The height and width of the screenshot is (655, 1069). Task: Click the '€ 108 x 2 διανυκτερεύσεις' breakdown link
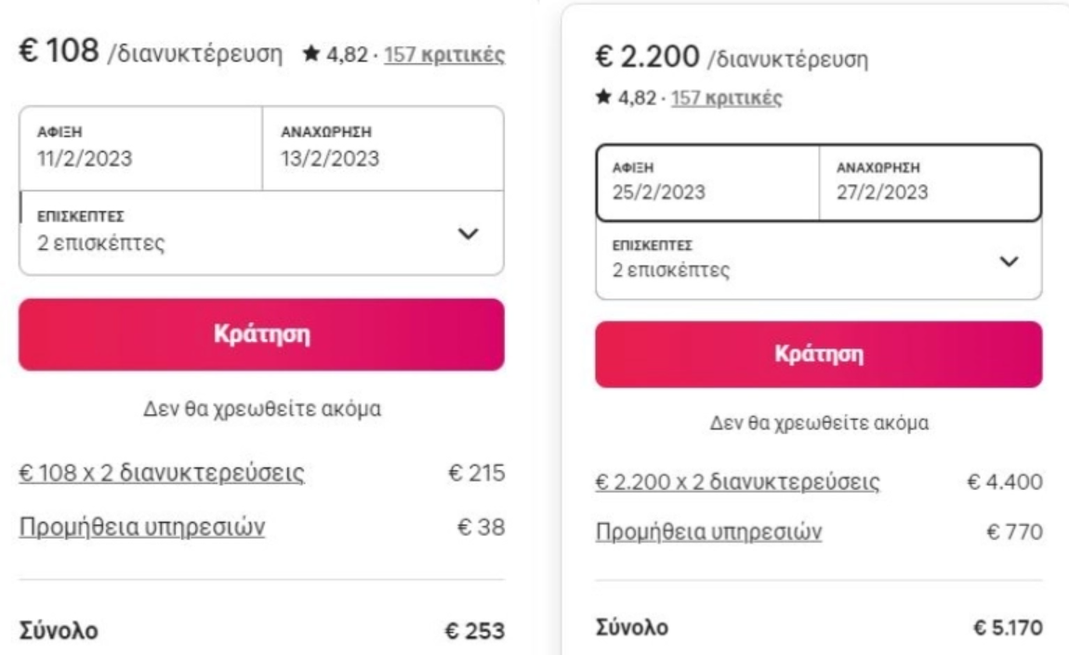pyautogui.click(x=163, y=473)
